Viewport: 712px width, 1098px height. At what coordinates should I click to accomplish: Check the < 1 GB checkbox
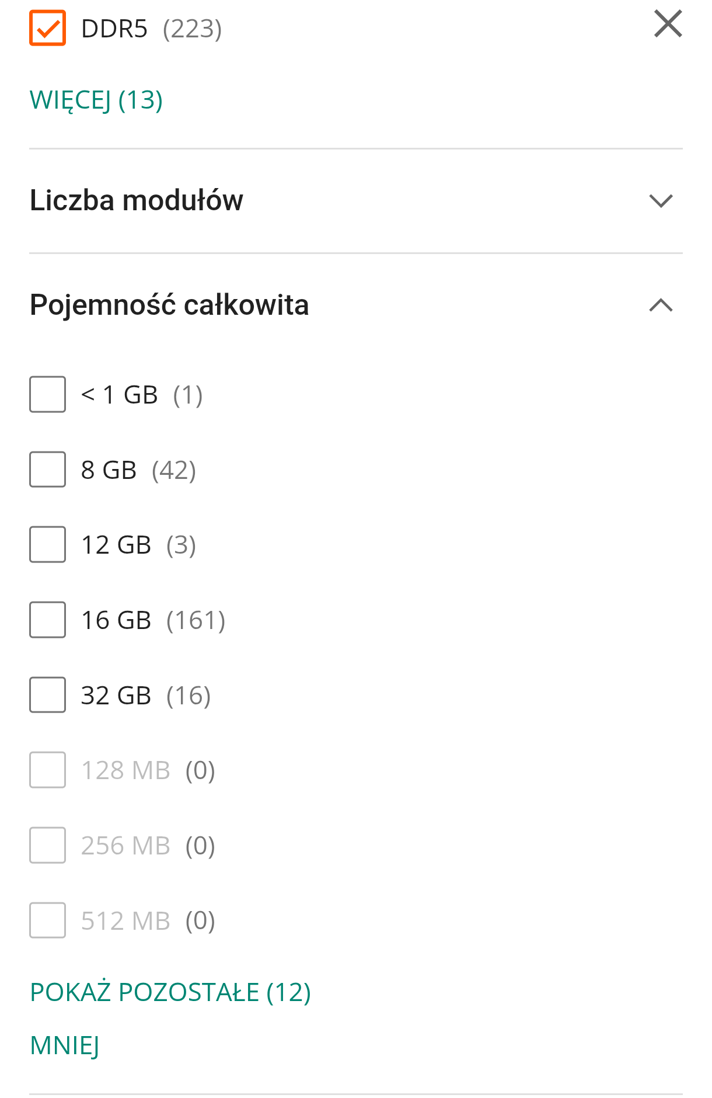coord(47,394)
